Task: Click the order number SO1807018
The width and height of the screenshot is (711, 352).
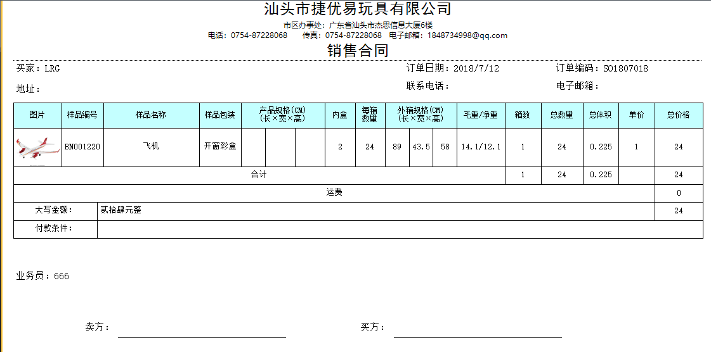Action: (625, 68)
